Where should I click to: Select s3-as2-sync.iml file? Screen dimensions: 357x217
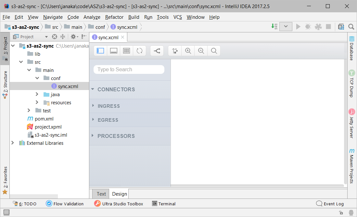point(51,135)
